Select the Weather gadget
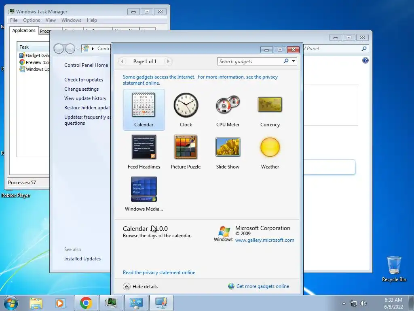Viewport: 414px width, 311px height. (270, 152)
